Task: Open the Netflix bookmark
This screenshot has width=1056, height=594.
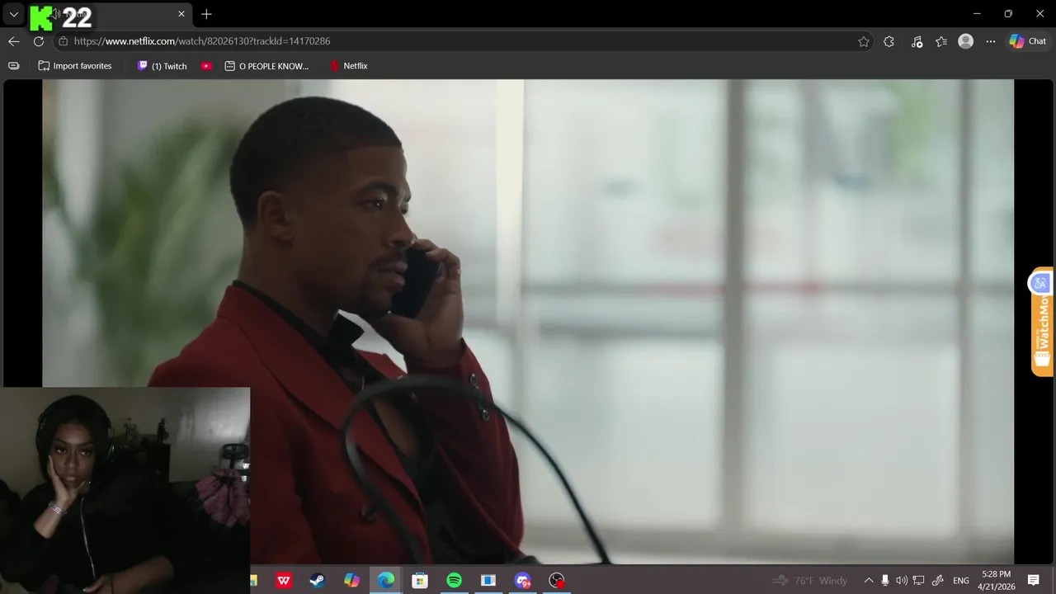Action: tap(349, 66)
